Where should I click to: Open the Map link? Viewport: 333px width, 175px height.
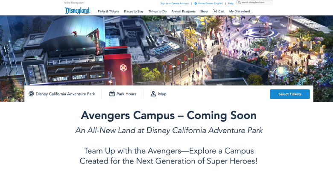pos(162,94)
